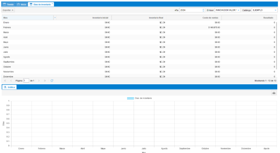Open the Exportar dropdown menu
280x153 pixels.
[x=8, y=10]
